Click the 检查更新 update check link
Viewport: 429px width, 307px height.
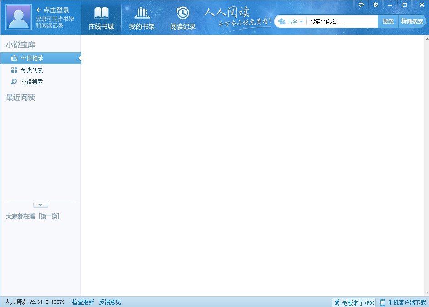point(82,302)
